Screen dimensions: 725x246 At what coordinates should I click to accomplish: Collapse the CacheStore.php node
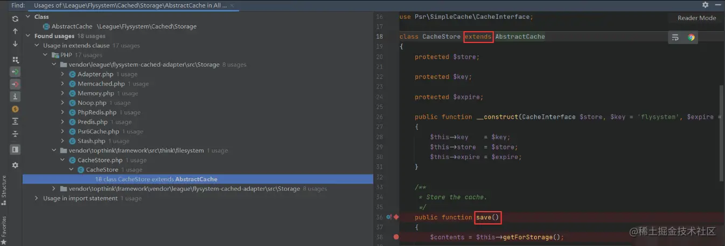pos(63,160)
